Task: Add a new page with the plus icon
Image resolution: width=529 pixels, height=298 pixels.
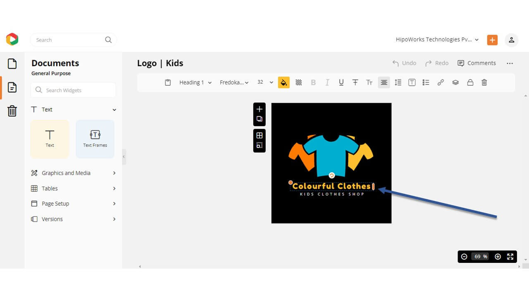Action: coord(260,109)
